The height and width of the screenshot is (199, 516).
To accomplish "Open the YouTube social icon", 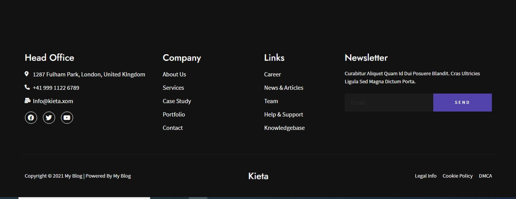I will tap(67, 118).
